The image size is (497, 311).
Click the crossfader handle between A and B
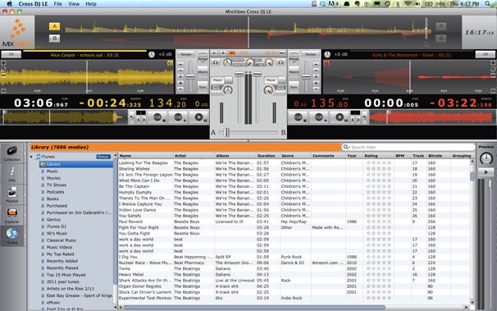[226, 132]
